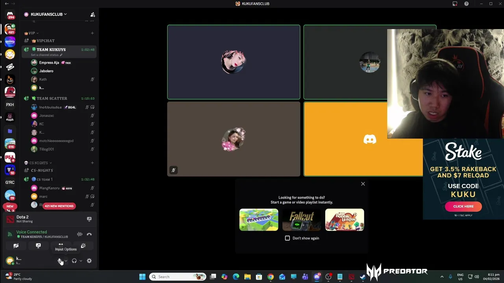Open File Explorer from taskbar
504x283 pixels.
click(247, 277)
